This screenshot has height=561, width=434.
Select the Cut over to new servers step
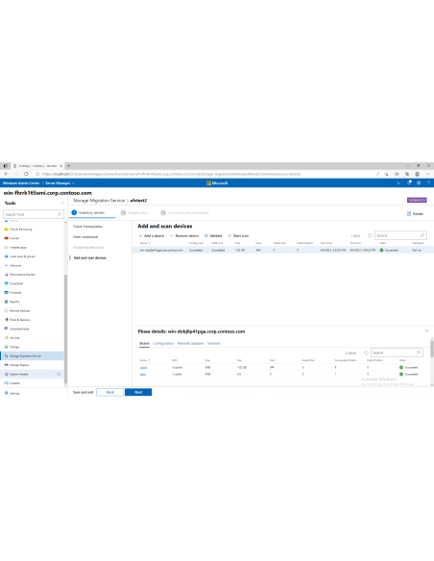tap(184, 212)
